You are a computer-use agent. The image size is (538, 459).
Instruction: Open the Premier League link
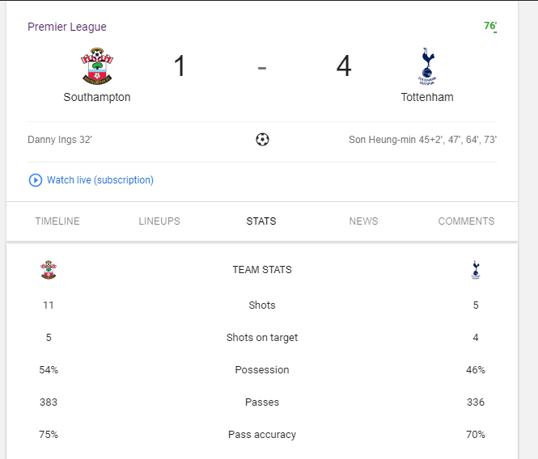tap(67, 27)
